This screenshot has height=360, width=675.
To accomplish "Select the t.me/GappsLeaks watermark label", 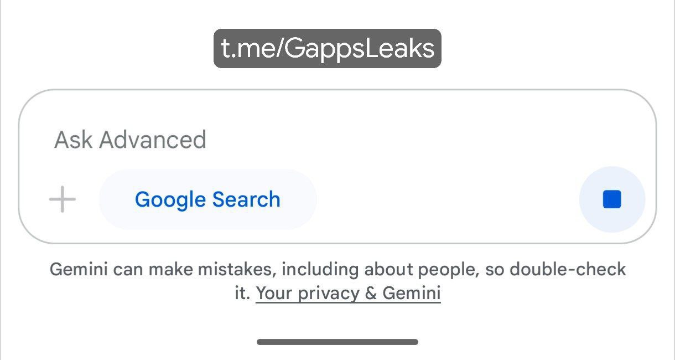I will point(328,49).
